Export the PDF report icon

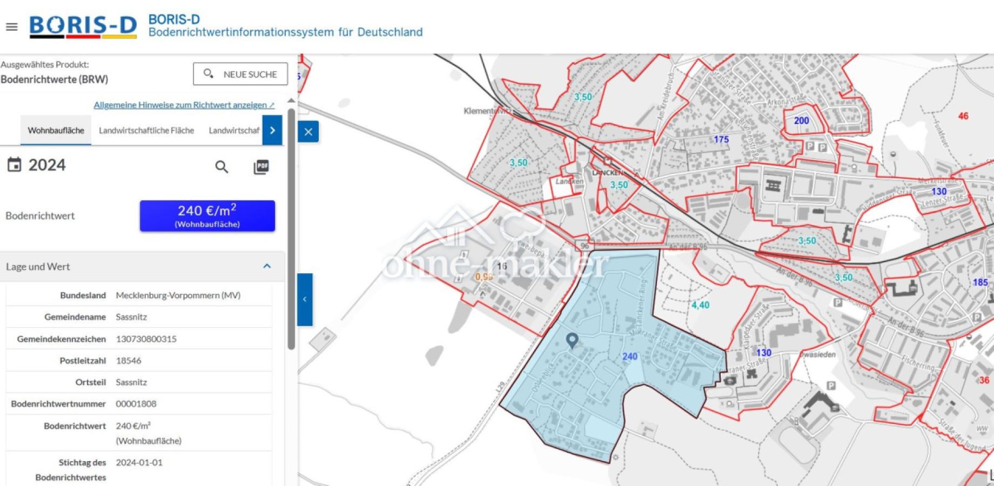tap(261, 167)
